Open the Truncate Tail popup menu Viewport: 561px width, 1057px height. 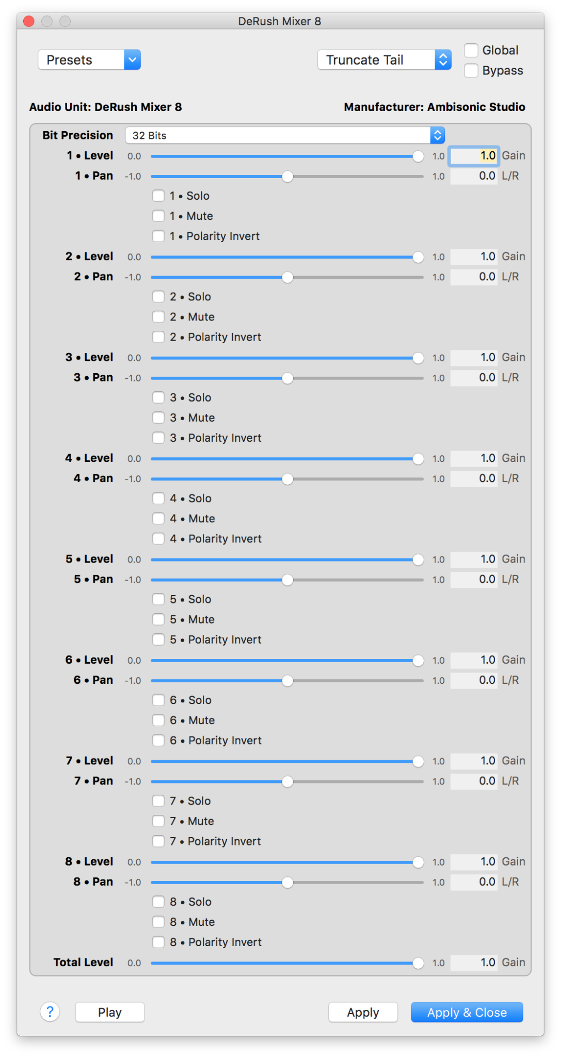[x=384, y=60]
